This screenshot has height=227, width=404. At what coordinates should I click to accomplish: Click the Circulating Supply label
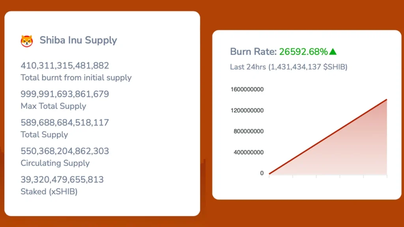coord(55,163)
